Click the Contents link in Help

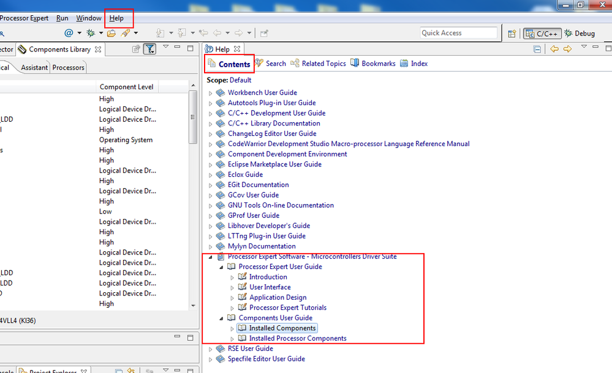click(234, 64)
